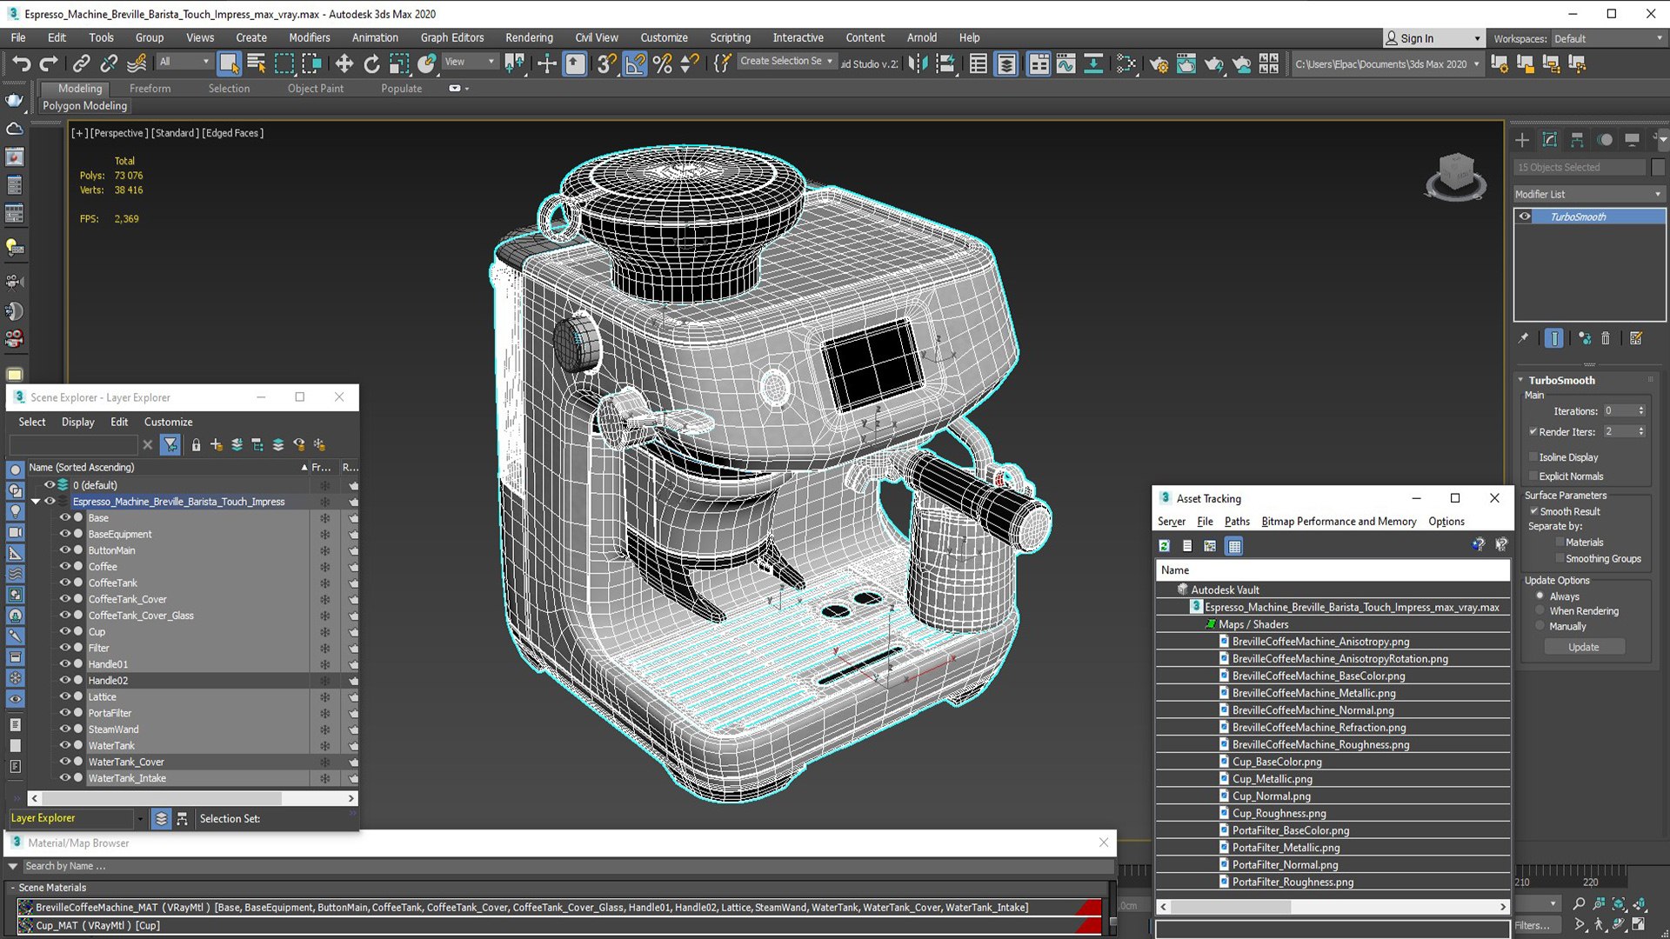1670x939 pixels.
Task: Open Schematic View icon
Action: click(1093, 63)
